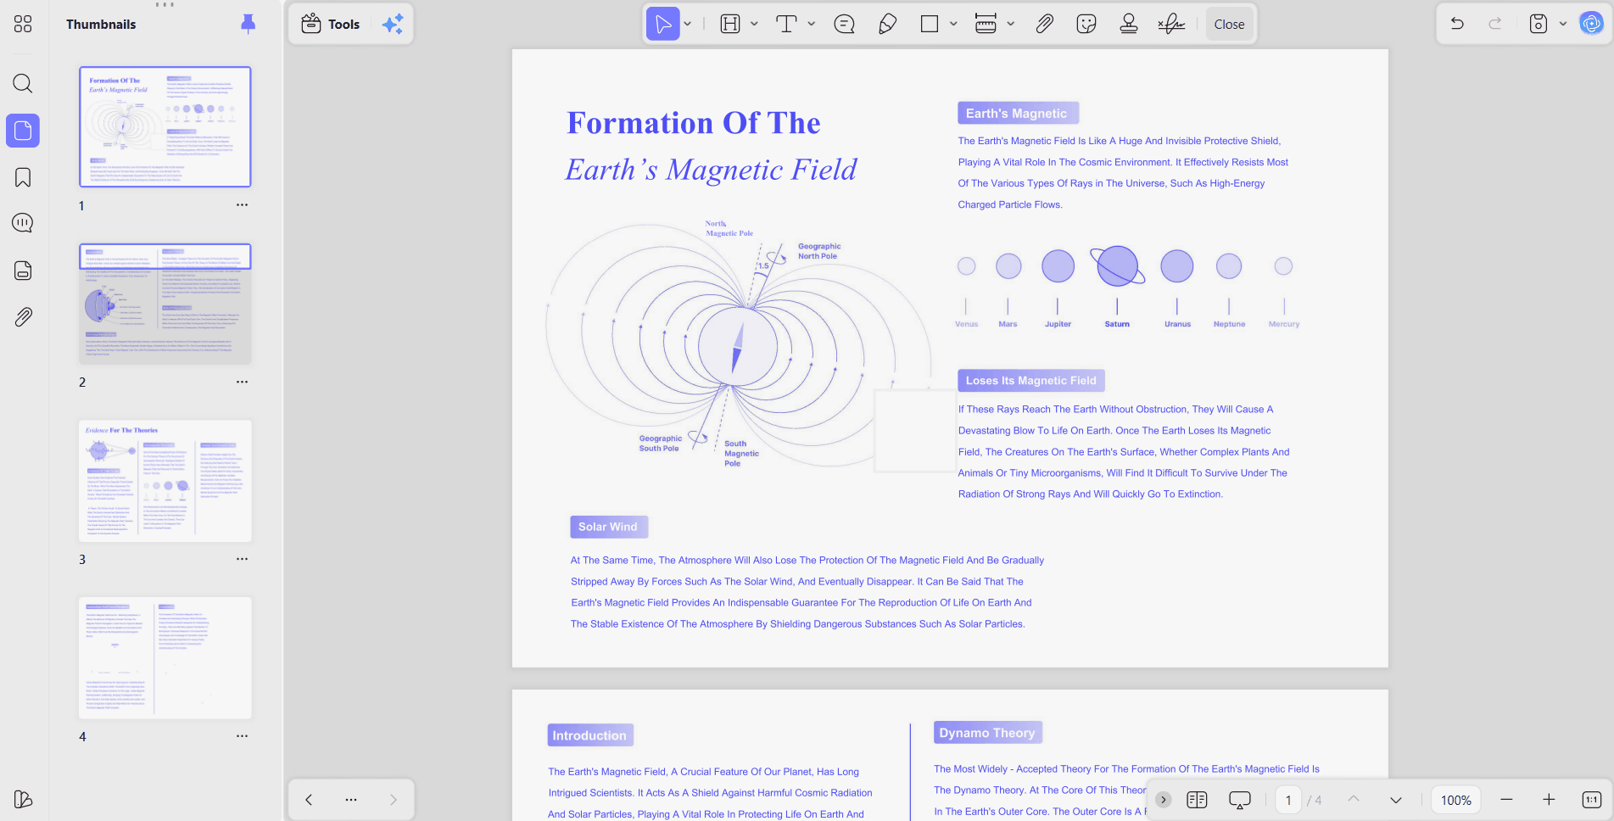
Task: Zoom out with the minus button
Action: tap(1506, 800)
